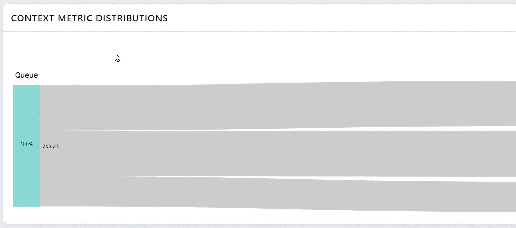Click bottom end of the teal bar

pyautogui.click(x=27, y=205)
